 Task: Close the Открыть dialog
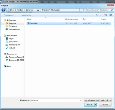pyautogui.click(x=111, y=5)
